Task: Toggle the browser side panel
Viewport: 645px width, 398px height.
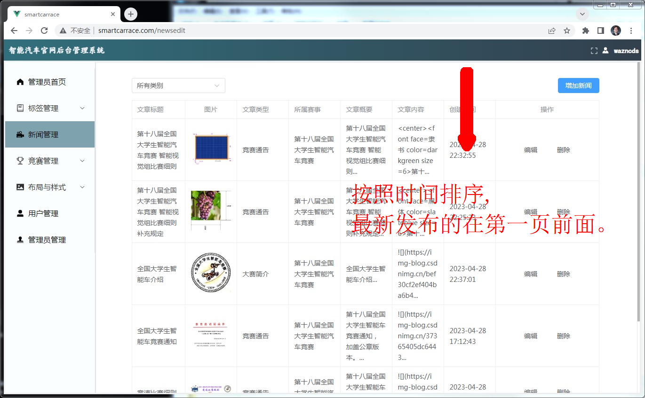Action: tap(601, 31)
